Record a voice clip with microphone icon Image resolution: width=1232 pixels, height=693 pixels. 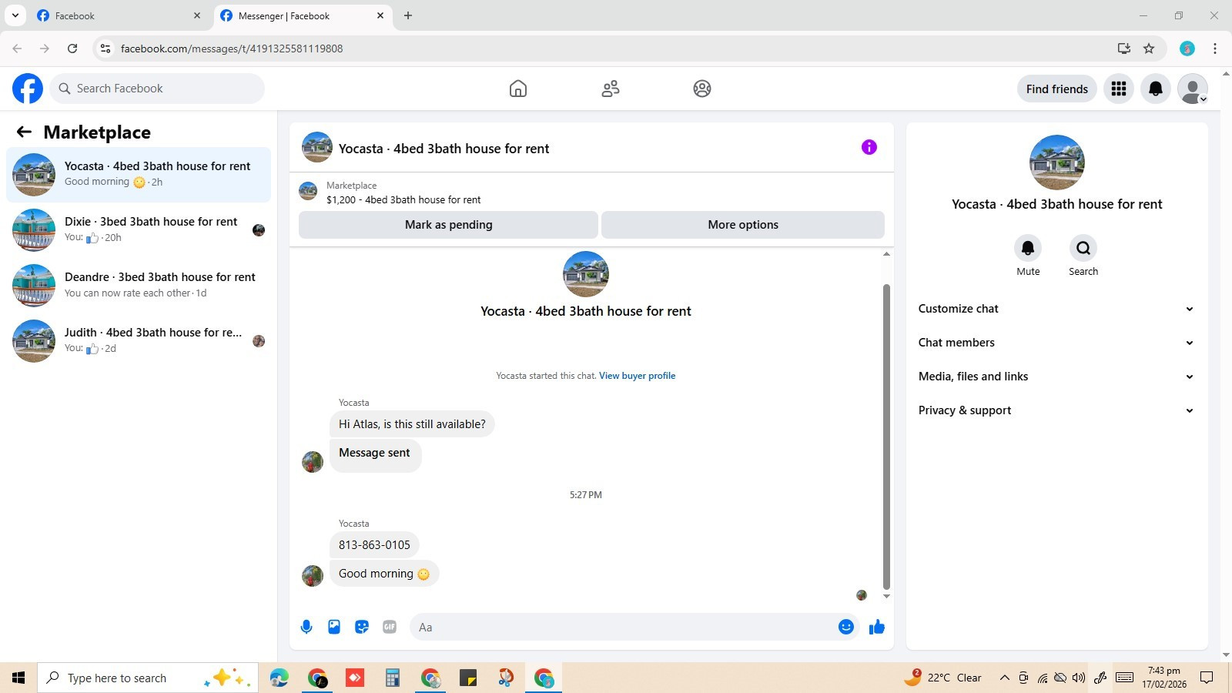coord(306,627)
